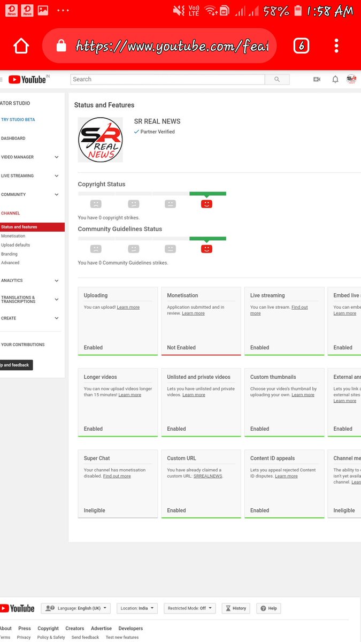
Task: Click the Advertise footer link
Action: coord(102,629)
